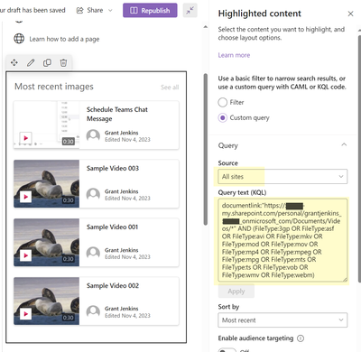Click Grant Jenkins avatar on Sample Video 002
The width and height of the screenshot is (361, 352).
(93, 311)
